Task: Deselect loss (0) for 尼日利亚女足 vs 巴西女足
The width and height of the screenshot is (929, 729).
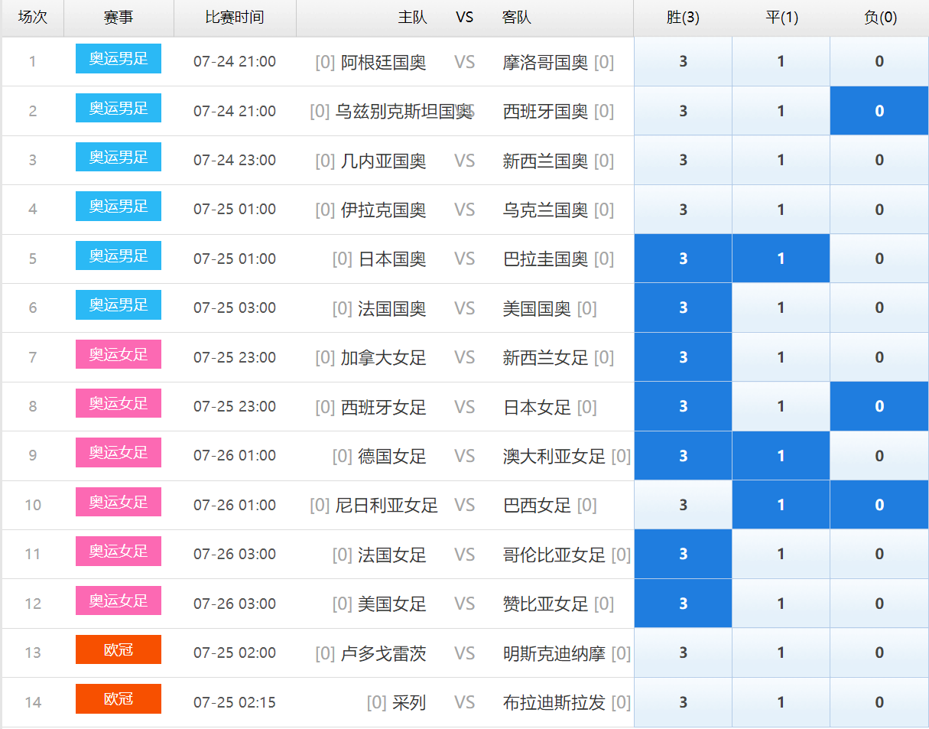Action: [x=879, y=505]
